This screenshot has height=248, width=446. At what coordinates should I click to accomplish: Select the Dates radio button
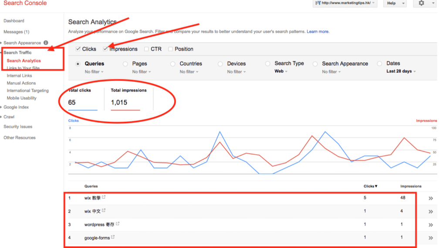(x=379, y=64)
